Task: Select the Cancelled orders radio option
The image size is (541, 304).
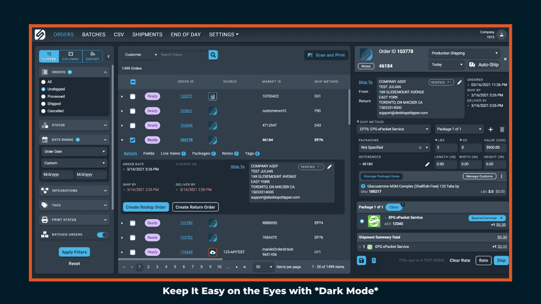Action: pyautogui.click(x=44, y=111)
